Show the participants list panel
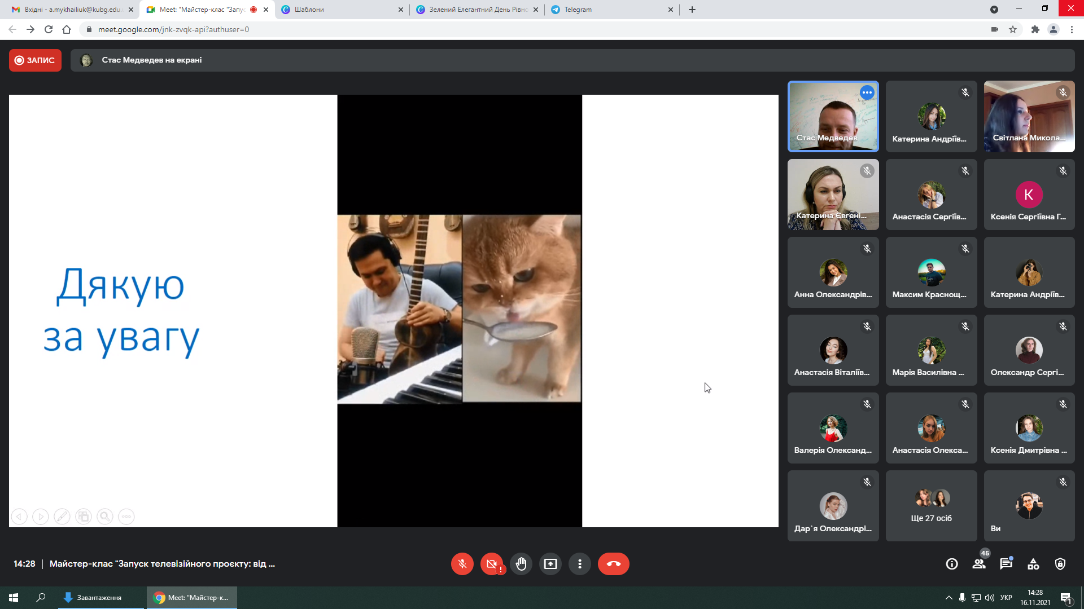Image resolution: width=1084 pixels, height=609 pixels. coord(979,564)
